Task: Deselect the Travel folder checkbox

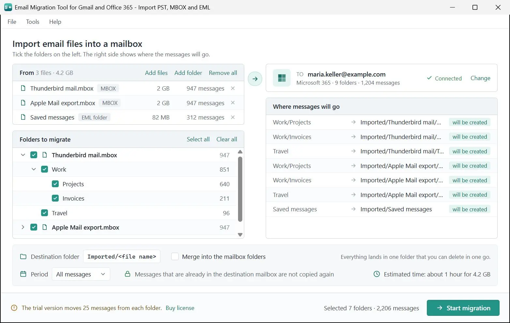Action: [x=44, y=213]
